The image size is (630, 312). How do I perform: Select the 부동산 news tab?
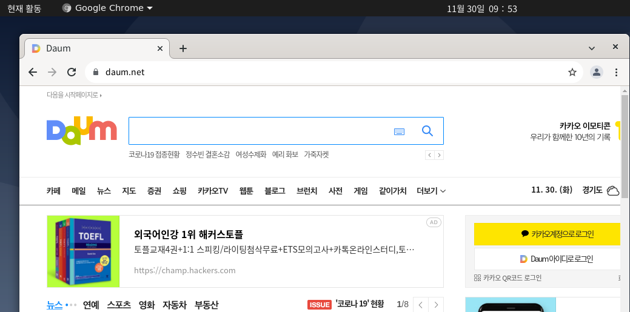207,305
